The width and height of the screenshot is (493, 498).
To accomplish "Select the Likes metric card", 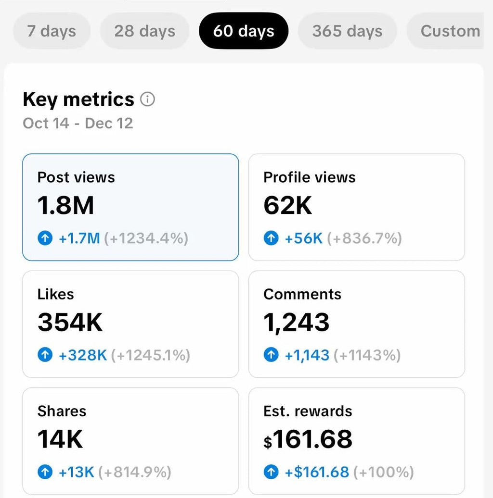I will 130,324.
